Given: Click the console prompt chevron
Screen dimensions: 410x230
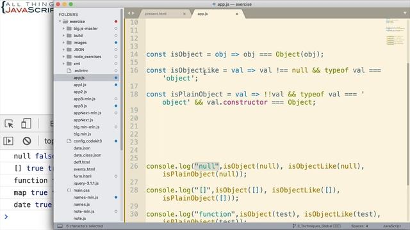Looking at the screenshot, I should point(6,217).
